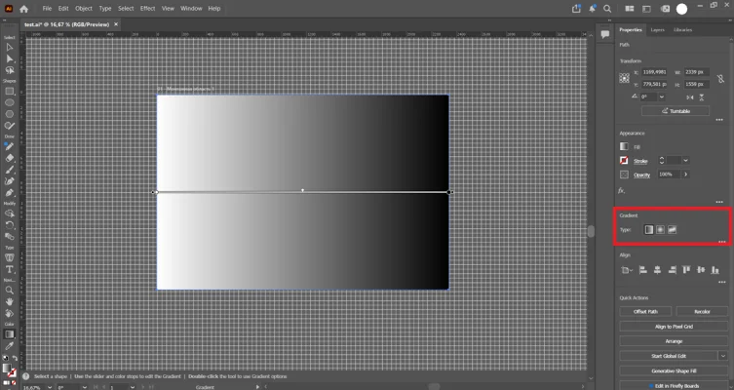Viewport: 734px width, 390px height.
Task: Switch to the Layers tab
Action: pyautogui.click(x=657, y=30)
